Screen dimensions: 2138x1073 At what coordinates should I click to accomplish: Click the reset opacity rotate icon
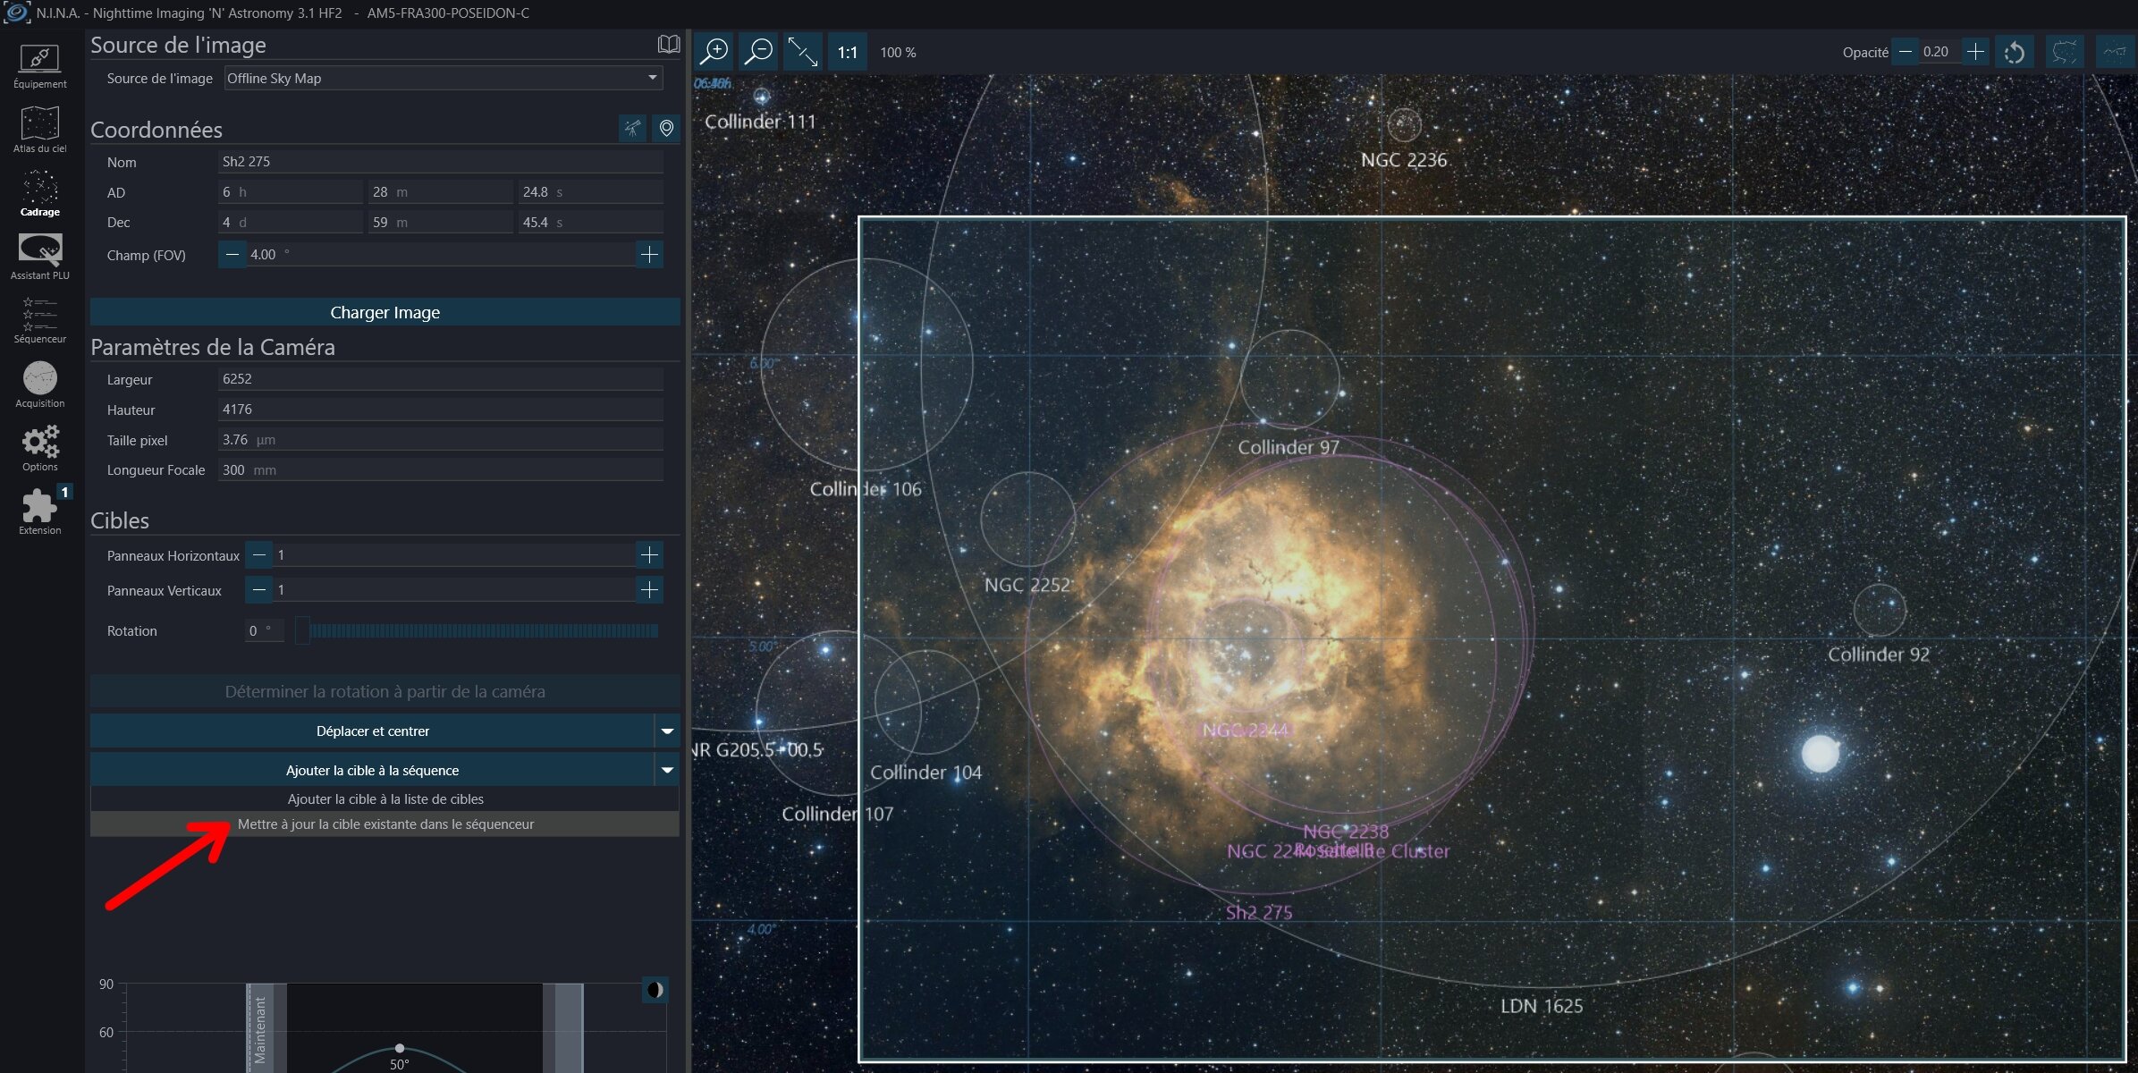point(2015,52)
